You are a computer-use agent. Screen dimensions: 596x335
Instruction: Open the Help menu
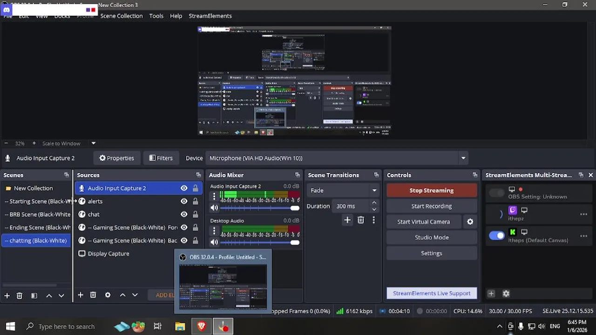coord(176,16)
